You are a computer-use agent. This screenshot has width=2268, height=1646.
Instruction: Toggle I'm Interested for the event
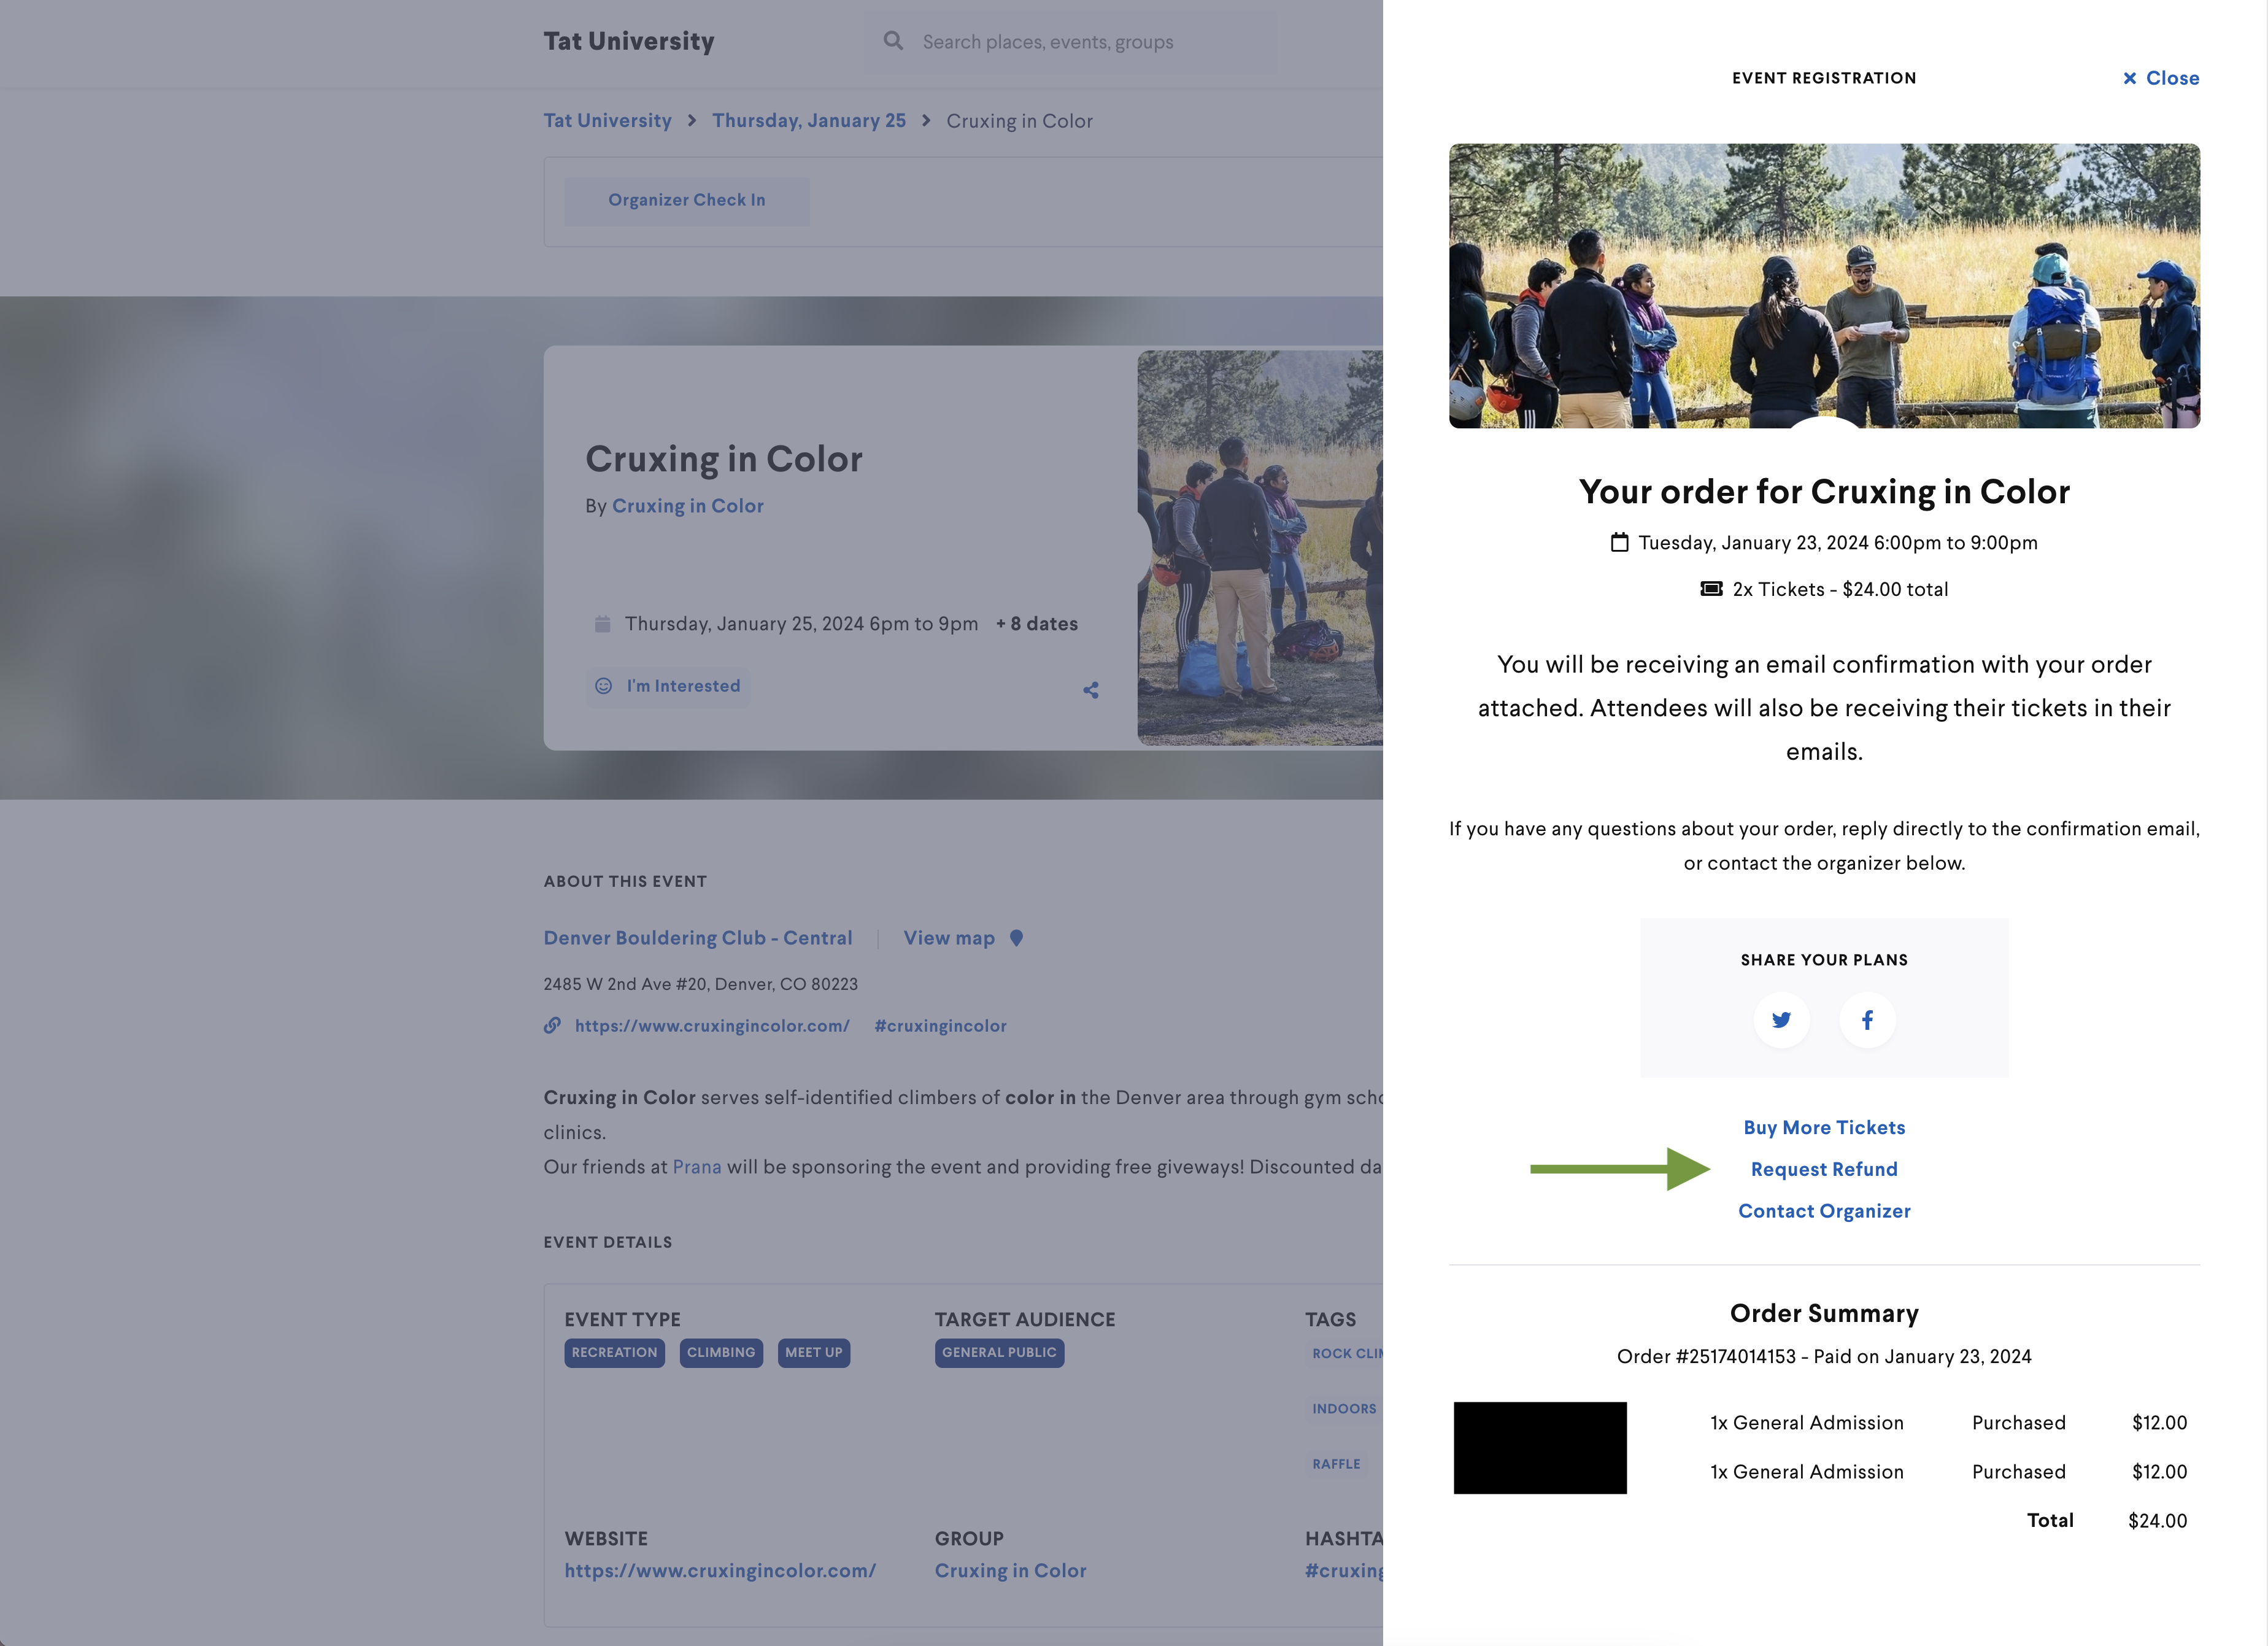[x=668, y=686]
